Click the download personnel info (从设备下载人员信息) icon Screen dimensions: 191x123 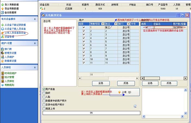click(2, 29)
